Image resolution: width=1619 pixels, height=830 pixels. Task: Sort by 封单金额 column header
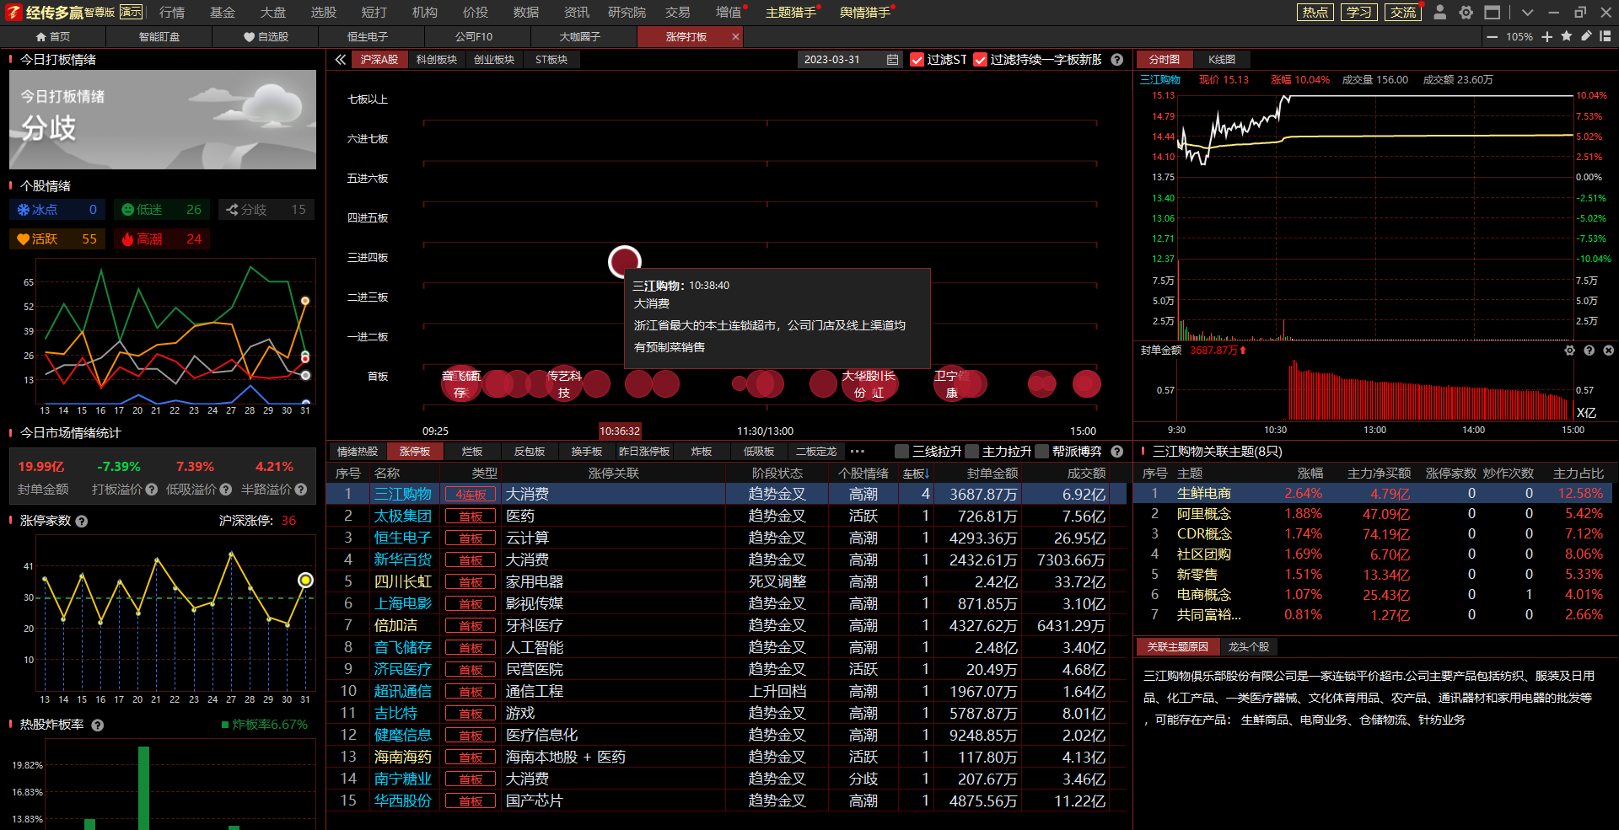pyautogui.click(x=992, y=474)
